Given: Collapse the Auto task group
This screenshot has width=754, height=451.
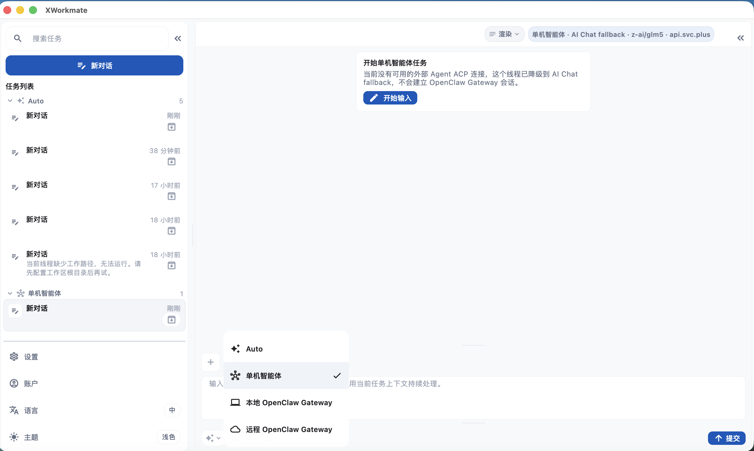Looking at the screenshot, I should [x=10, y=101].
